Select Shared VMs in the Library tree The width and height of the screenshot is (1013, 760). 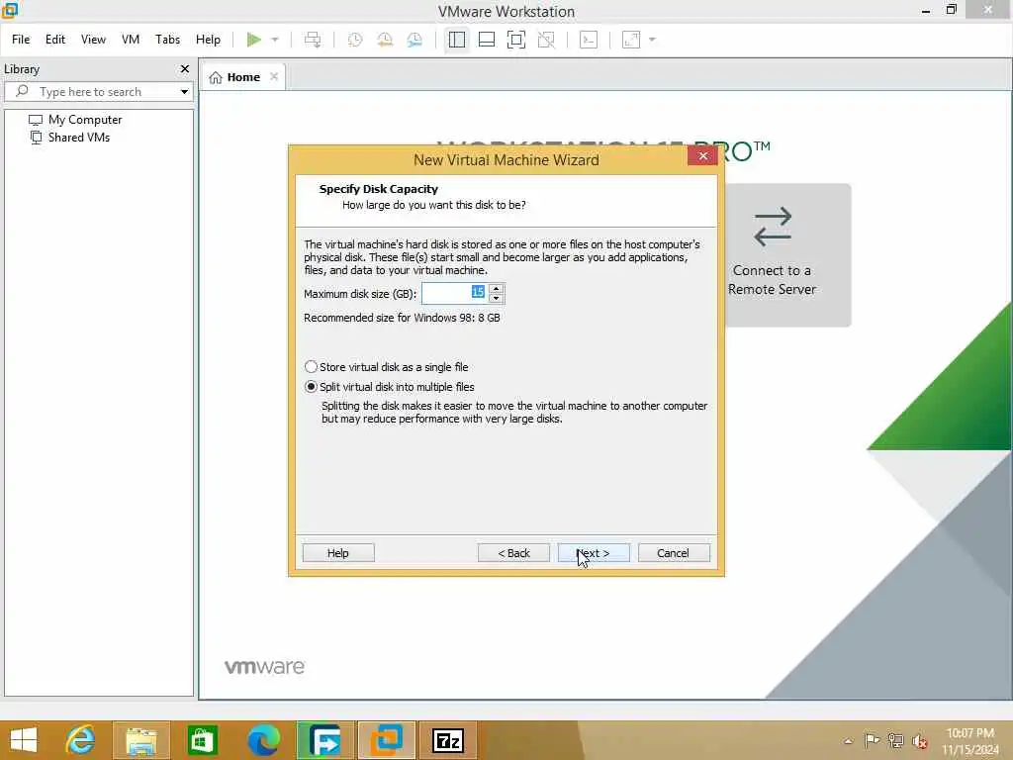79,137
